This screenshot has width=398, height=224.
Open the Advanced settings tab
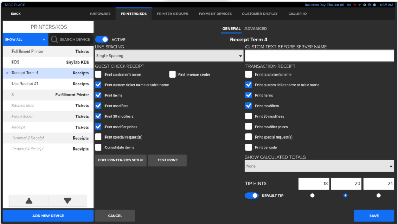255,29
